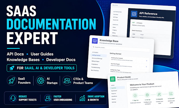The height and width of the screenshot is (108, 179).
Task: Open OAuth 2.0 in API Reference sidebar
Action: [x=116, y=20]
